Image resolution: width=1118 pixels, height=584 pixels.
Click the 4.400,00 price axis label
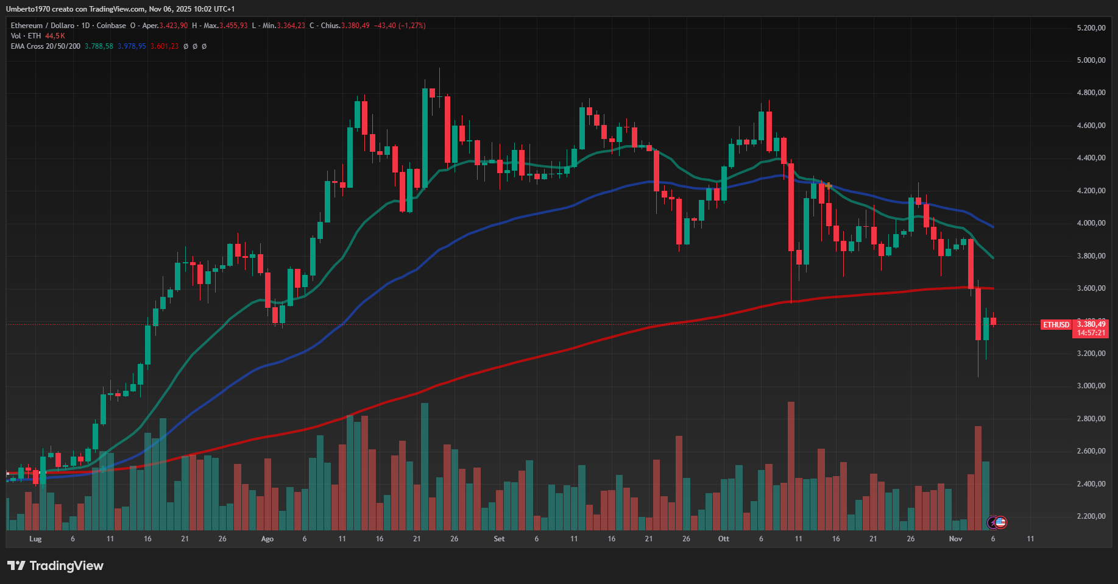(1091, 158)
